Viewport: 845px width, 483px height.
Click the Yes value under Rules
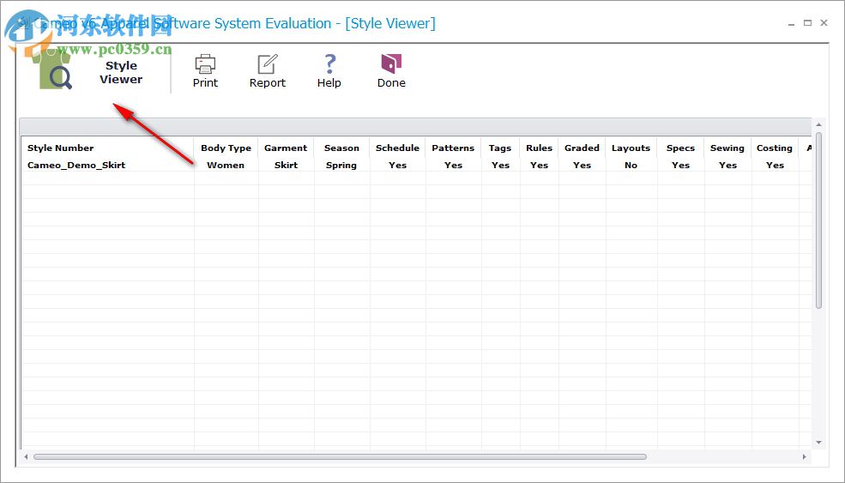[539, 165]
